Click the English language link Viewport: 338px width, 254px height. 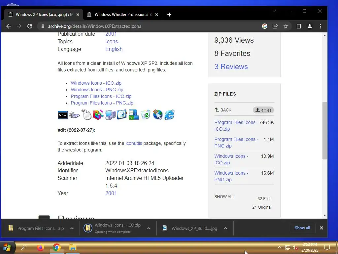coord(114,49)
